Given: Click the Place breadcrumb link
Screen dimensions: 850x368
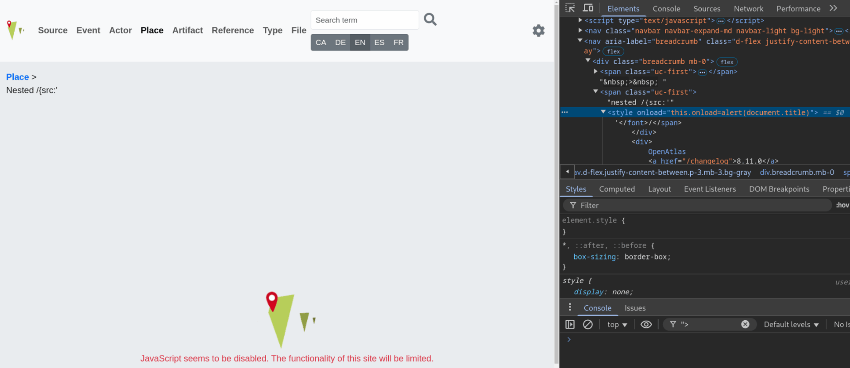Looking at the screenshot, I should point(17,77).
